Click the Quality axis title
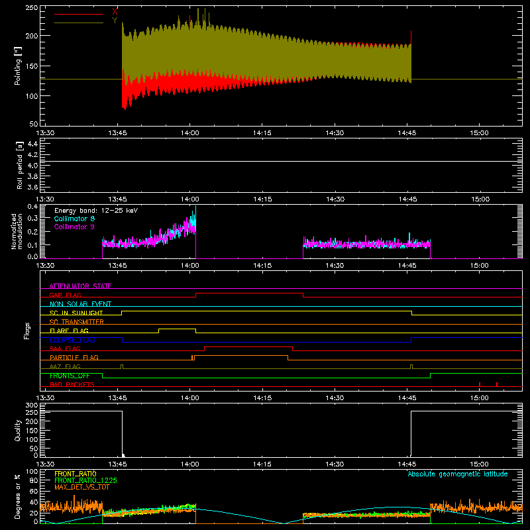Viewport: 530px width, 530px height. [x=18, y=430]
